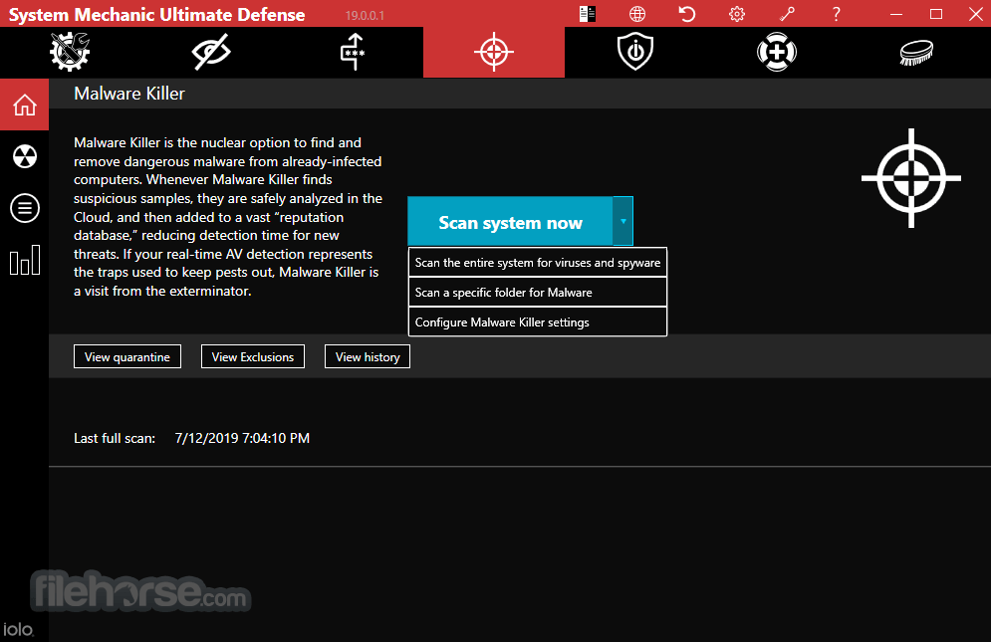Minimize the System Mechanic window

coord(896,14)
